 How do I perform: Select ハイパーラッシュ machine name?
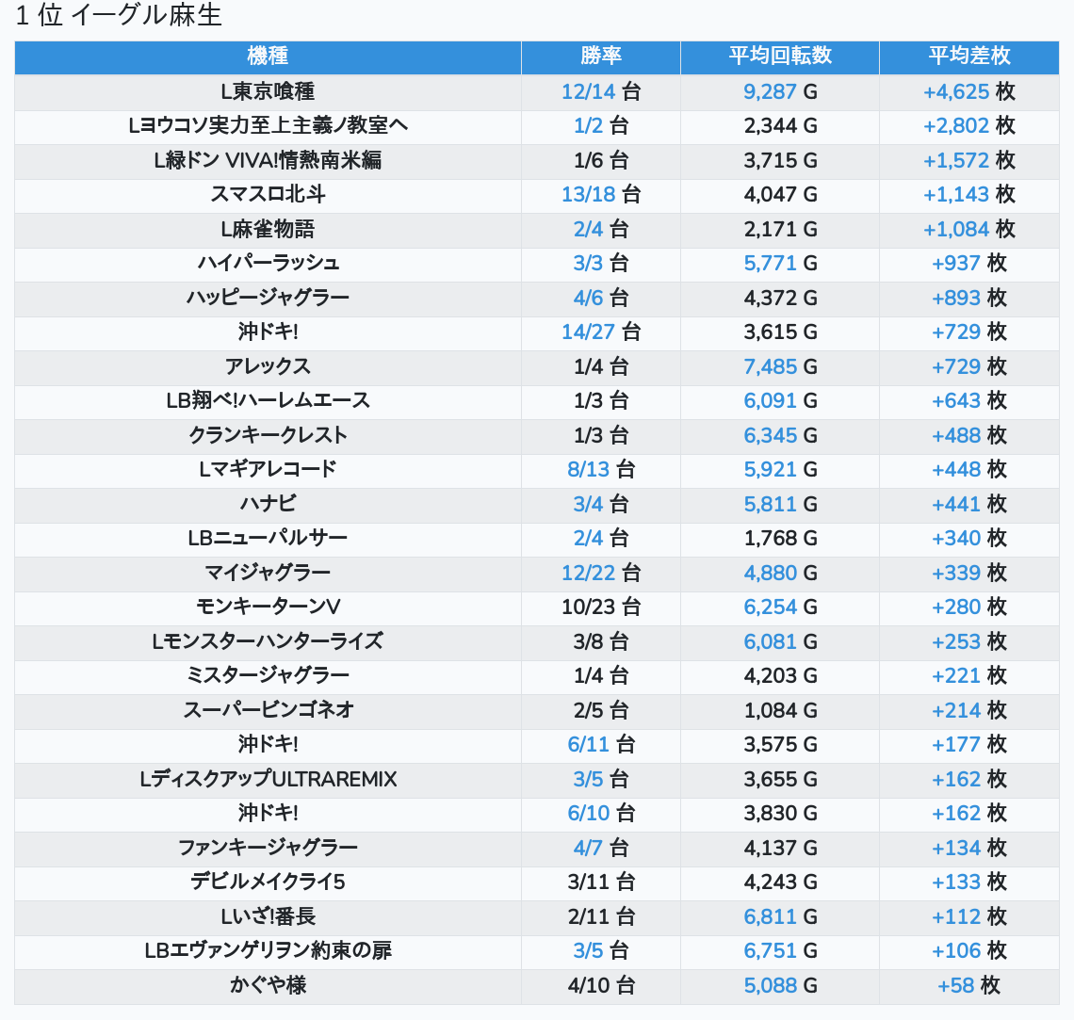click(268, 264)
